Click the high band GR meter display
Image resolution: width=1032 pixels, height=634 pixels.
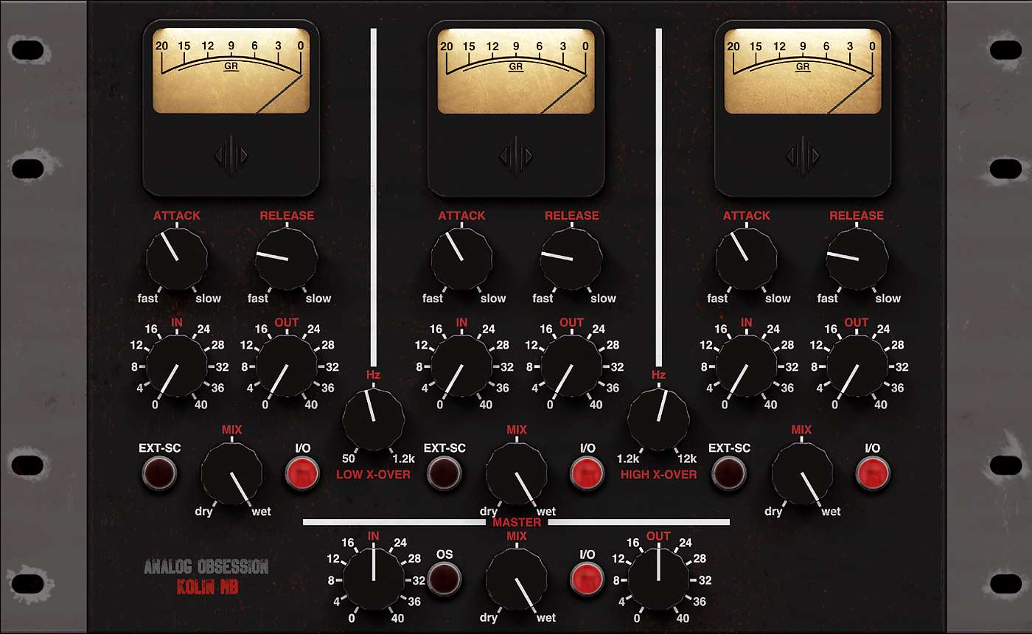click(803, 71)
